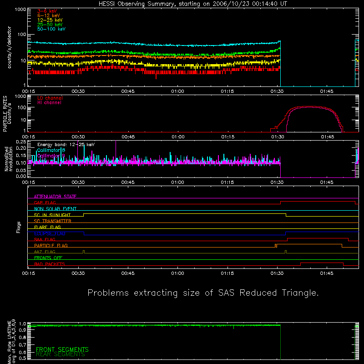The image size is (364, 364).
Task: Click the HESSI Observing Summary title text
Action: click(x=193, y=4)
